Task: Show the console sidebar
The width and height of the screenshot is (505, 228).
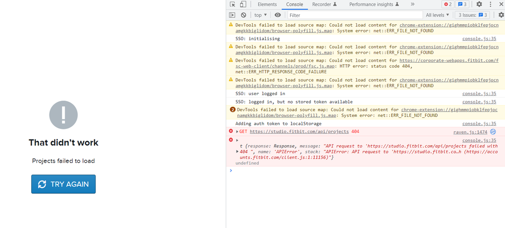Action: (x=232, y=15)
